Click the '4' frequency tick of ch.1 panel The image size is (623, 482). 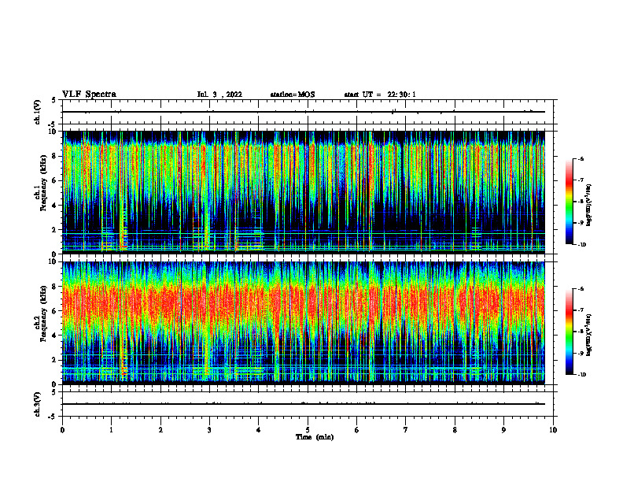tap(55, 206)
